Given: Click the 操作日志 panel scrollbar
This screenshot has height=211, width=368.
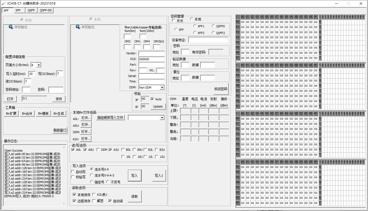Looking at the screenshot, I should 64,176.
